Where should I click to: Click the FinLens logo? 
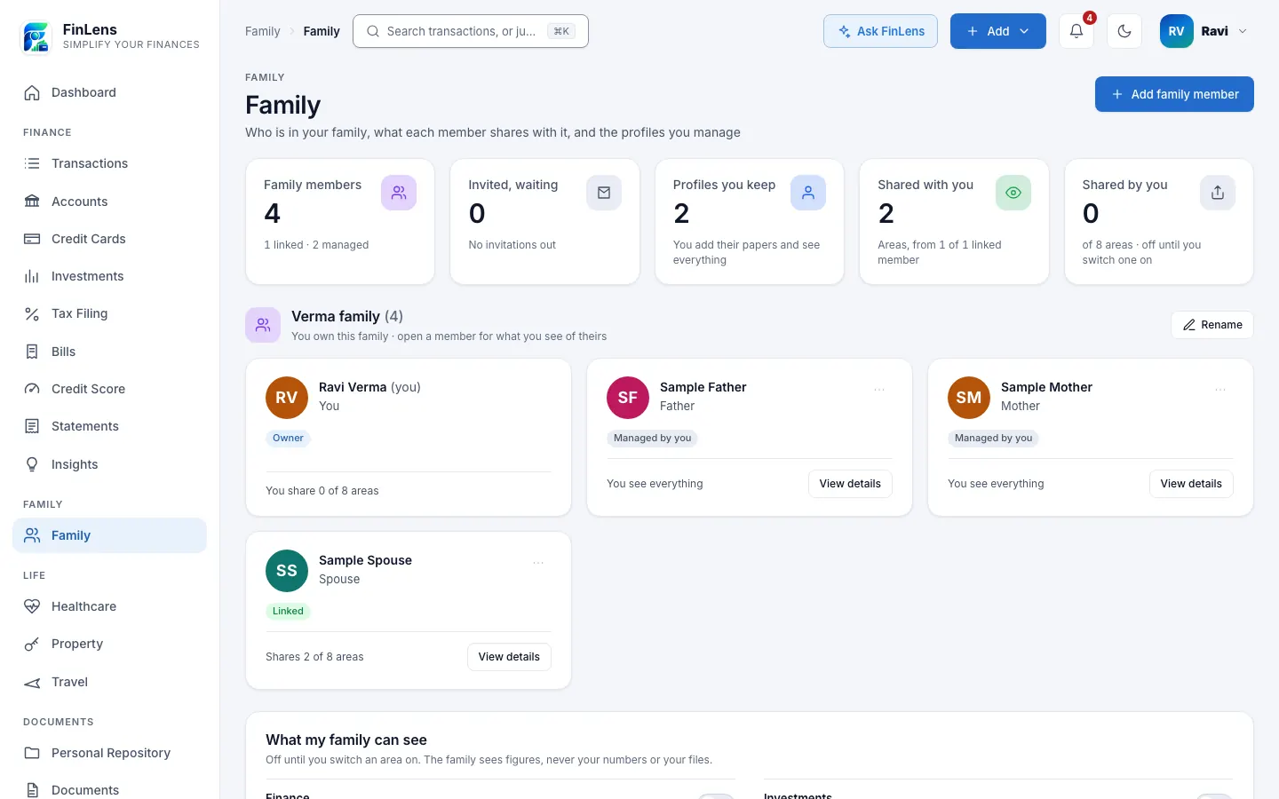click(36, 37)
